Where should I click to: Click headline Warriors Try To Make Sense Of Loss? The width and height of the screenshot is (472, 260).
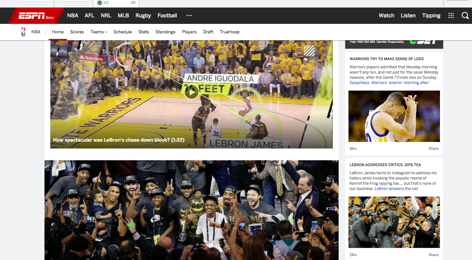point(386,59)
